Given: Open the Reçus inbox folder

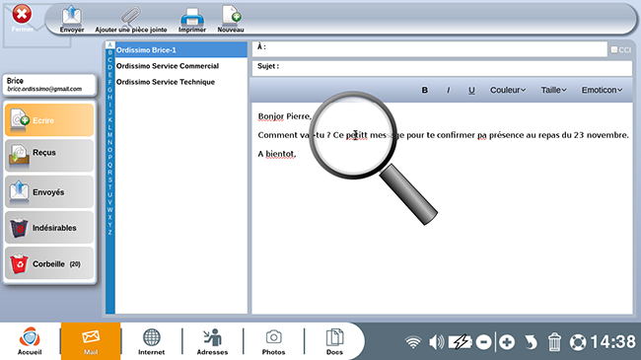Looking at the screenshot, I should pos(49,156).
